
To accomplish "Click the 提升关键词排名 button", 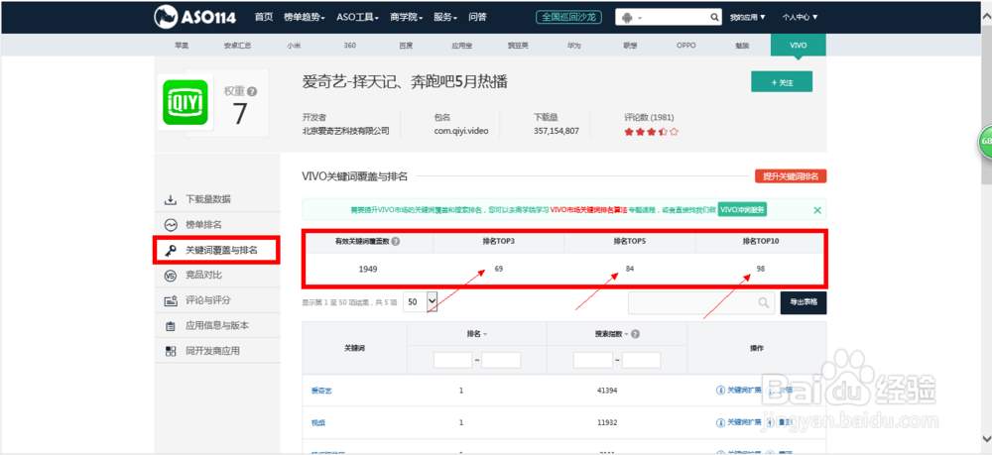I will [791, 176].
